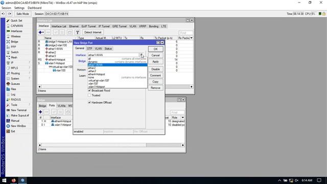Open Firefox from the taskbar

pos(14,180)
